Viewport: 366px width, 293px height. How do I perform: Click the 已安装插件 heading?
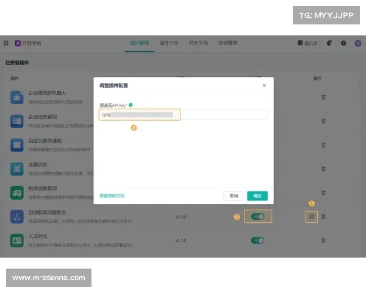coord(17,63)
